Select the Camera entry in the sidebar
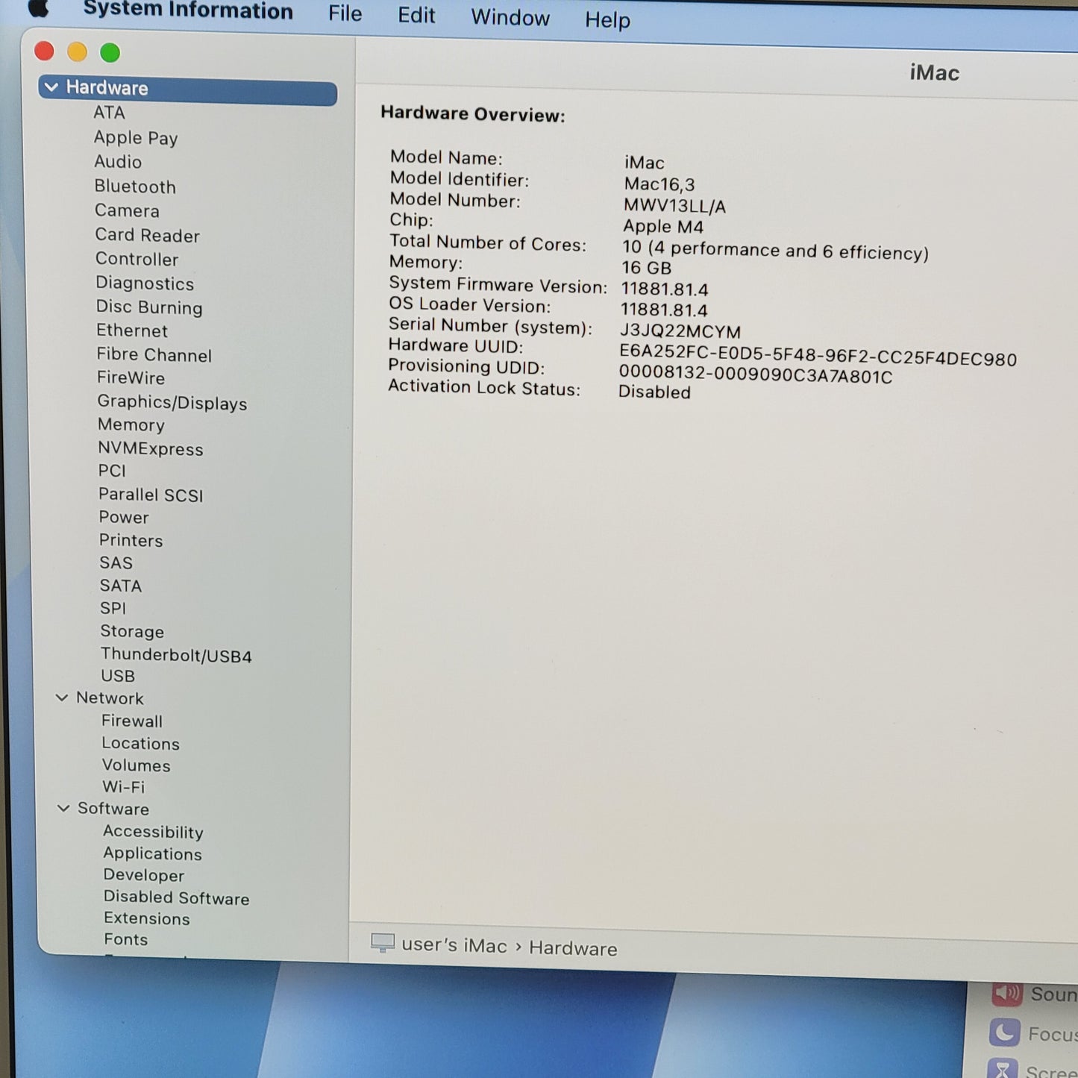This screenshot has width=1078, height=1078. [127, 211]
